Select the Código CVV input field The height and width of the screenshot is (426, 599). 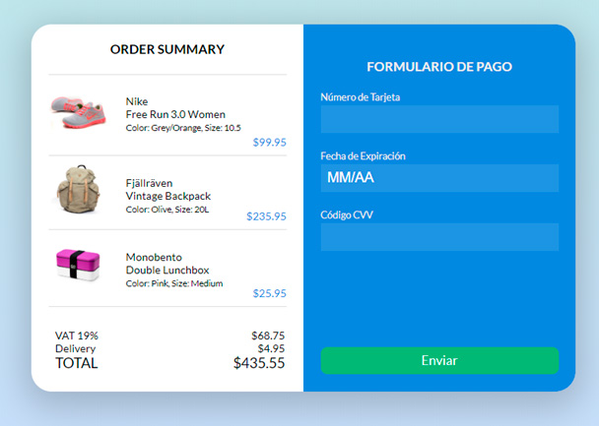(439, 237)
